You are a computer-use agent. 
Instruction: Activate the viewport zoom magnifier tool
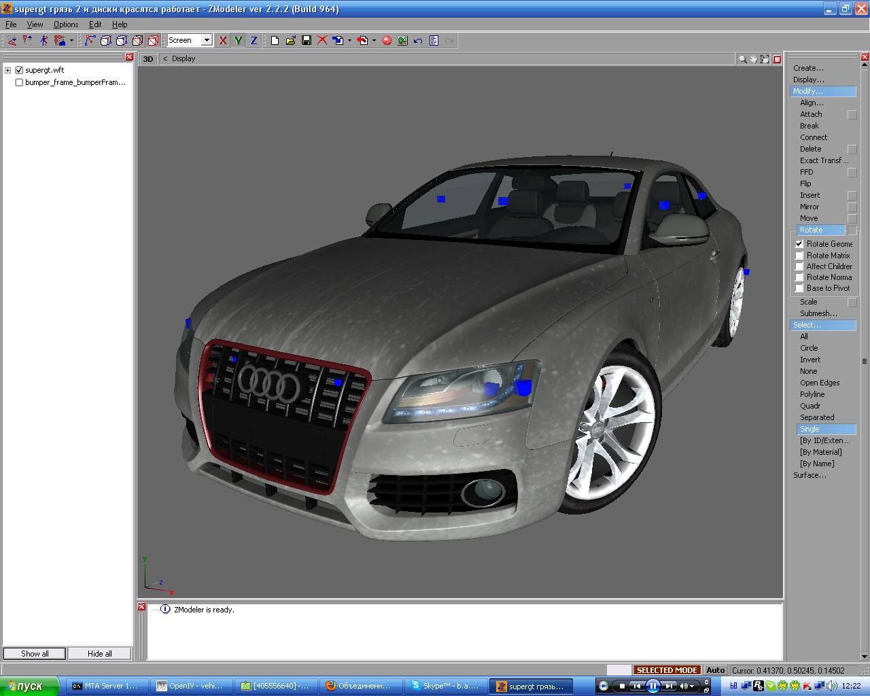[743, 59]
